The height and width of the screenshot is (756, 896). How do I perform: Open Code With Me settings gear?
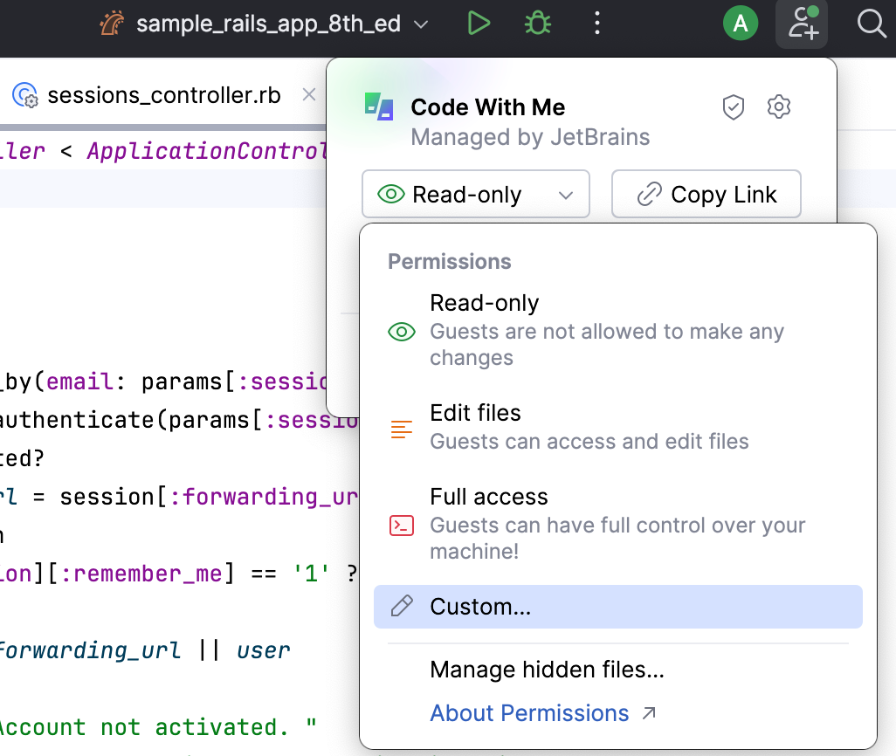tap(778, 107)
